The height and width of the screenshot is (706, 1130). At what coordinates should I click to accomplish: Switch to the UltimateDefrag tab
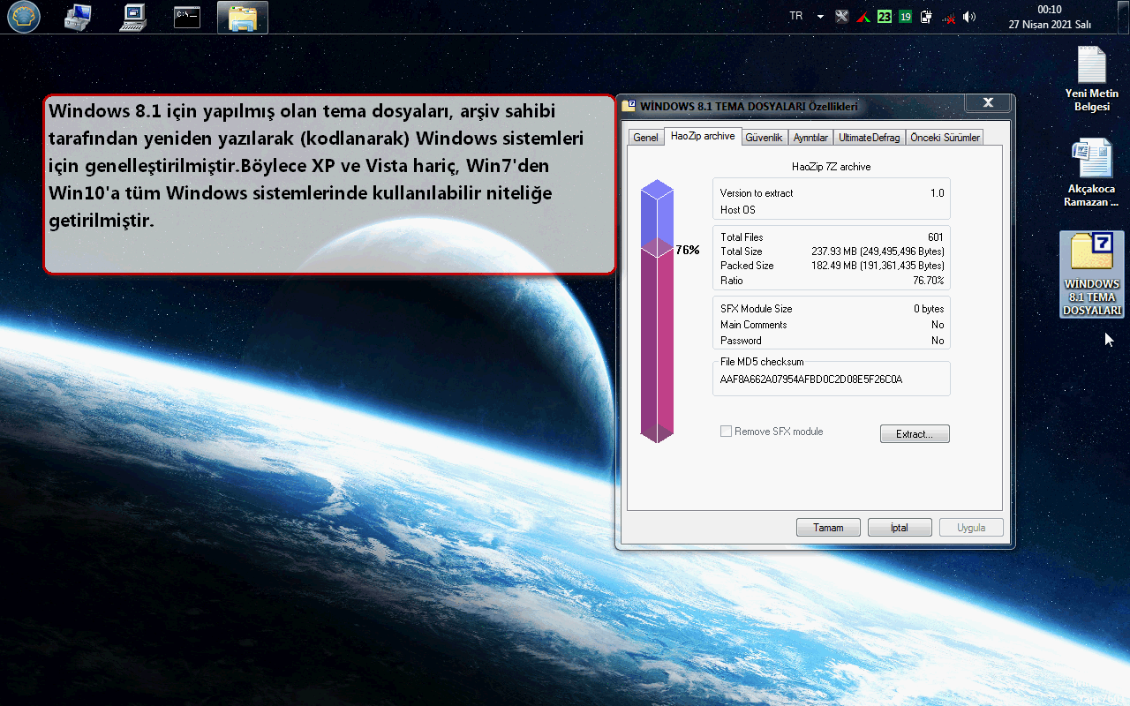point(870,138)
